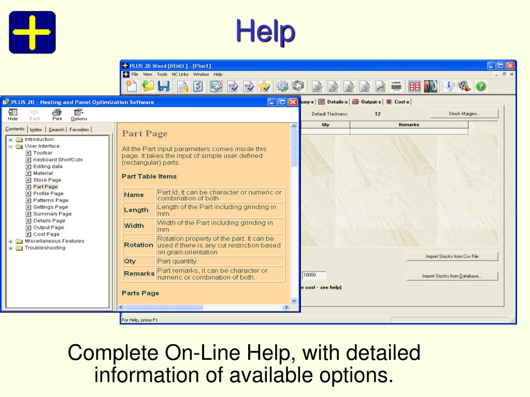Image resolution: width=530 pixels, height=397 pixels.
Task: Switch to the Index tab in help
Action: point(36,129)
